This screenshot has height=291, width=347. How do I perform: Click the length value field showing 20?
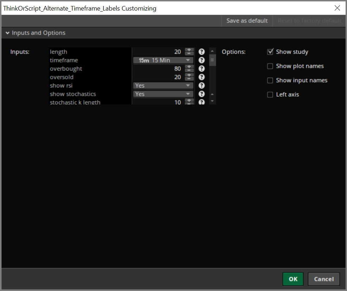click(159, 52)
